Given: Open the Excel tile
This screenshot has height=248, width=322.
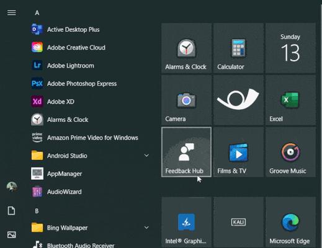Looking at the screenshot, I should pos(290,100).
